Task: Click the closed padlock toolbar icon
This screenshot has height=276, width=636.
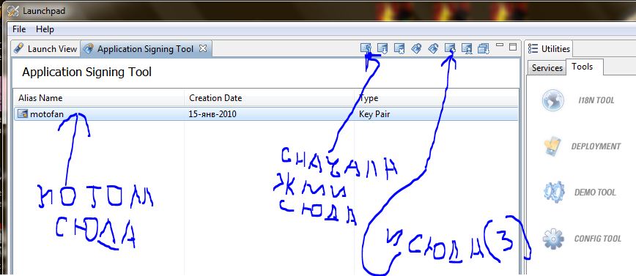Action: [416, 48]
